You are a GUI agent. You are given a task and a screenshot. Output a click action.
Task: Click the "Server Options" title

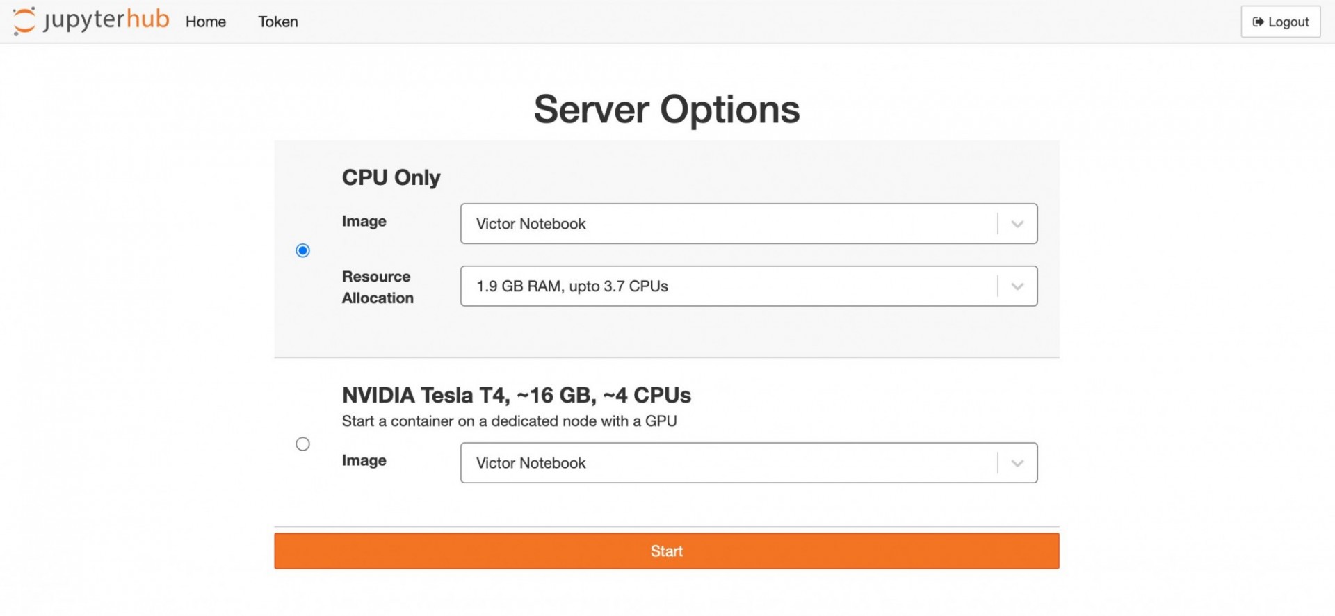click(666, 109)
